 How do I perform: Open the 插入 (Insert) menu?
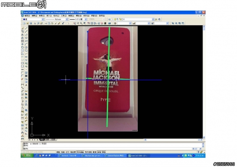(49, 15)
